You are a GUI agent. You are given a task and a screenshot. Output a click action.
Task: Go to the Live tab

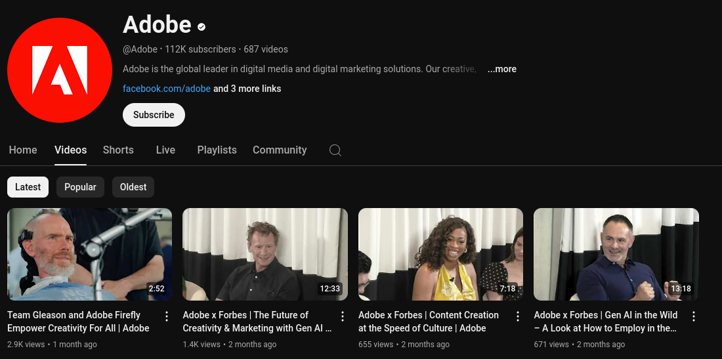pyautogui.click(x=166, y=150)
